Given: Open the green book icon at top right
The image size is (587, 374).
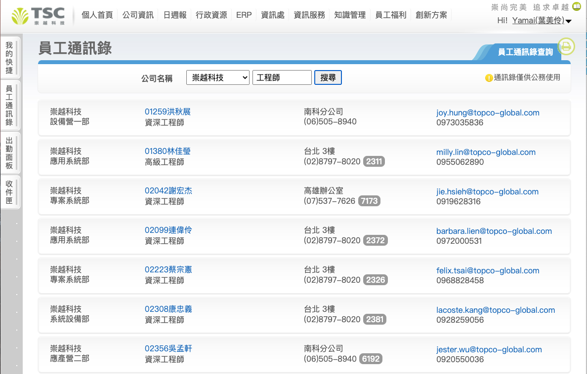Looking at the screenshot, I should [577, 7].
